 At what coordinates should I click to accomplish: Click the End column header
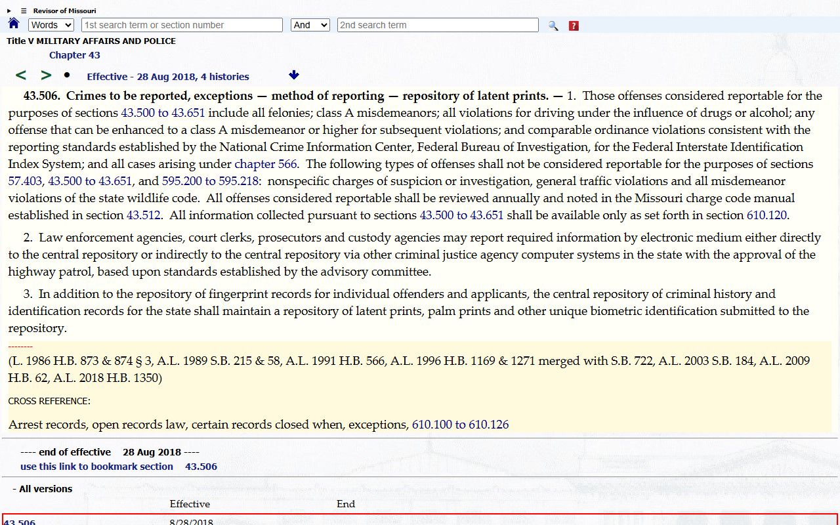click(346, 504)
